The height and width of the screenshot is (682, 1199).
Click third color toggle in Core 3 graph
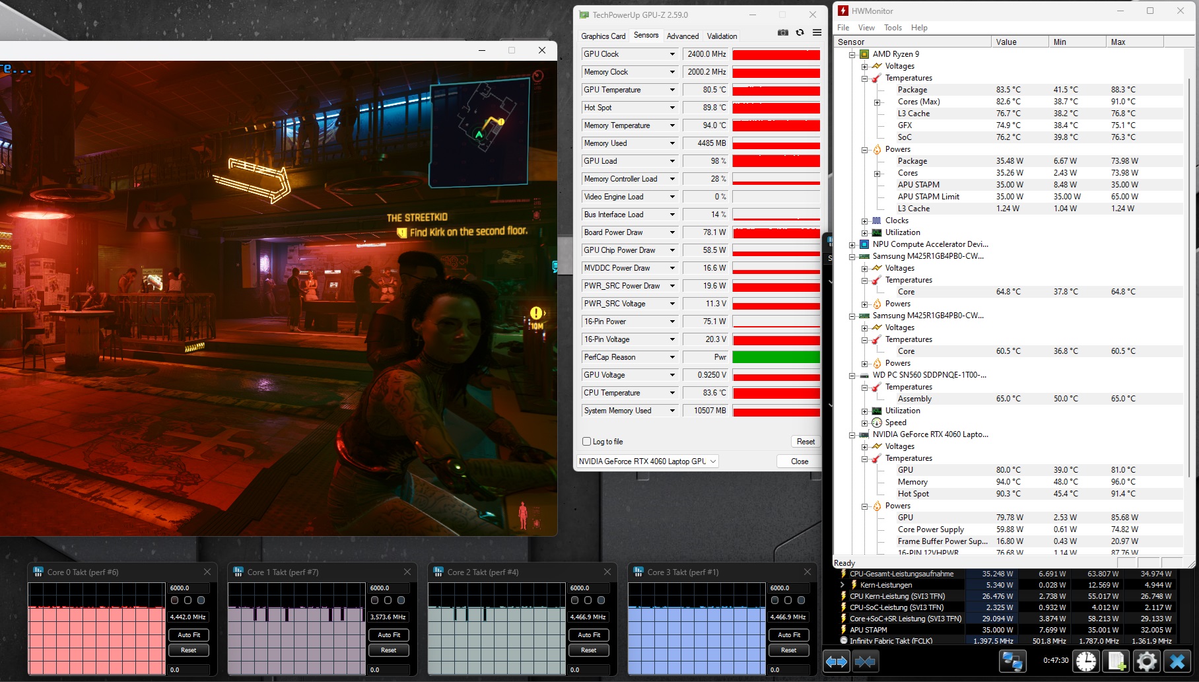801,600
